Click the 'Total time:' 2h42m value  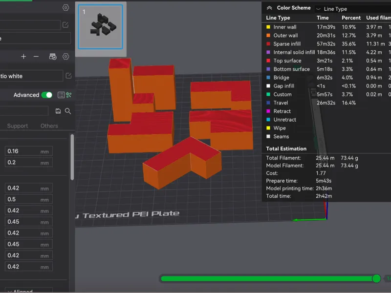pyautogui.click(x=324, y=196)
